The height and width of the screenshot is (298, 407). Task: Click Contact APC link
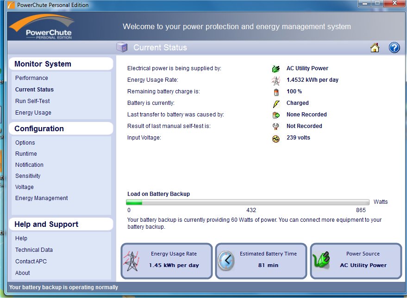tap(31, 262)
